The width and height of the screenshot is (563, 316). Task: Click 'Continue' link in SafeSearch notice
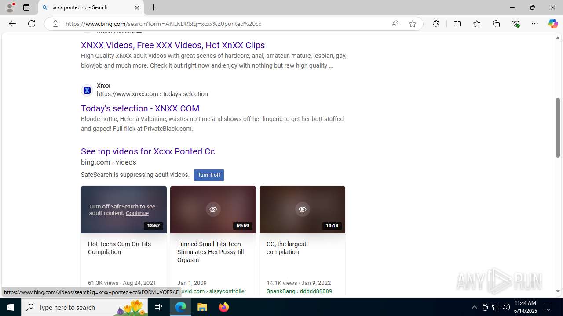(137, 213)
